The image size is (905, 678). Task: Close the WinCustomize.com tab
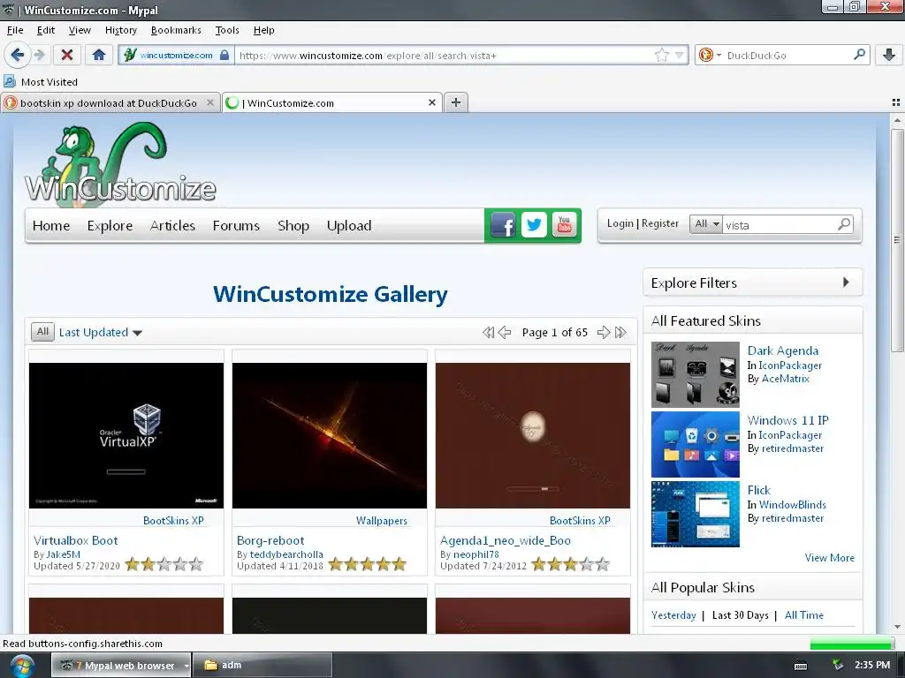(x=431, y=102)
